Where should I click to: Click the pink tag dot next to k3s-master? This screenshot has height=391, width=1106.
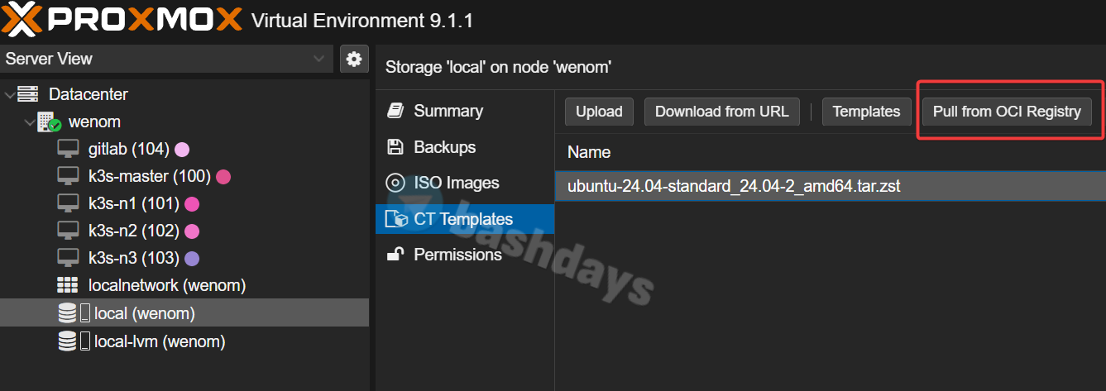point(223,176)
